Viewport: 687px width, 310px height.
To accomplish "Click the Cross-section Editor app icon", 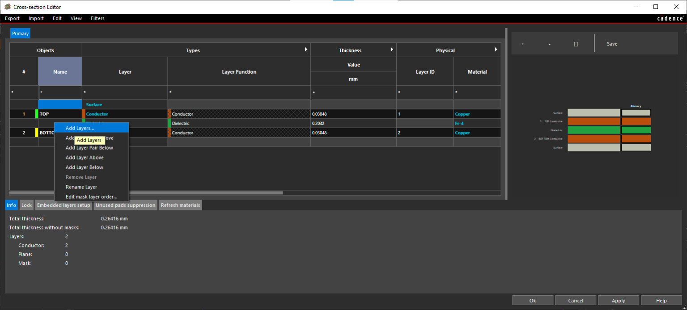I will (8, 7).
